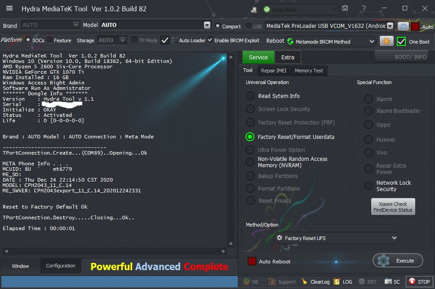Toggle the TP Mode checkbox
The image size is (435, 289).
134,40
